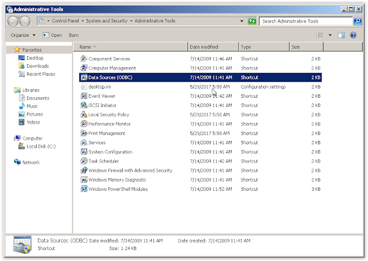Select the Windows Memory Diagnostic icon

(84, 179)
